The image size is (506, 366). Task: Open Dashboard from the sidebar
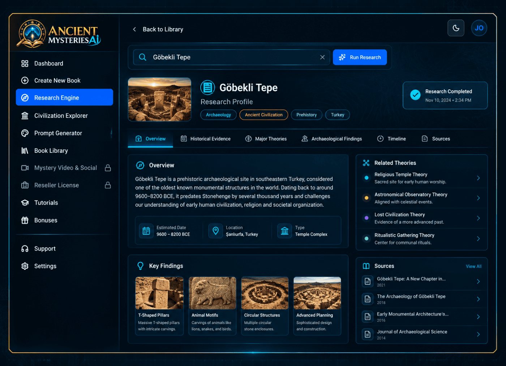(64, 63)
